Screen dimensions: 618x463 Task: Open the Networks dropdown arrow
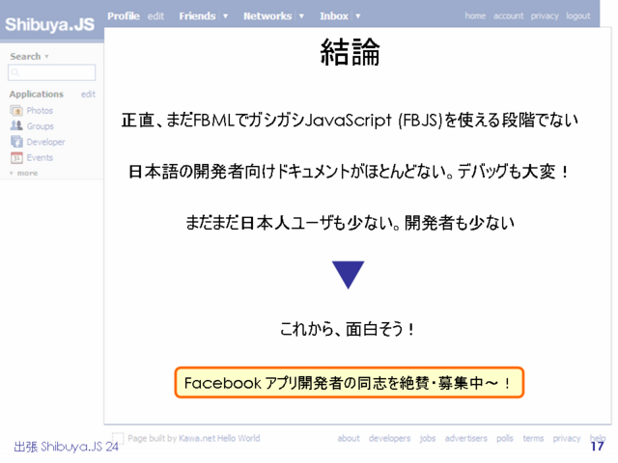(301, 16)
